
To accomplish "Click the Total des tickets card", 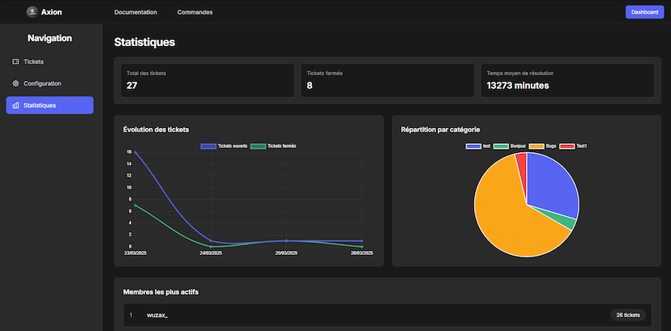I will tap(207, 80).
